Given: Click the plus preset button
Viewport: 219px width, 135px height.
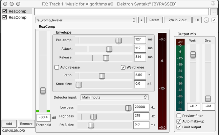Looking at the screenshot, I should 141,20.
